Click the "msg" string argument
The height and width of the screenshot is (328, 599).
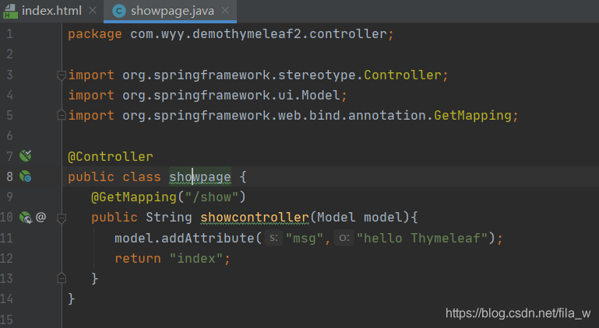[x=305, y=239]
